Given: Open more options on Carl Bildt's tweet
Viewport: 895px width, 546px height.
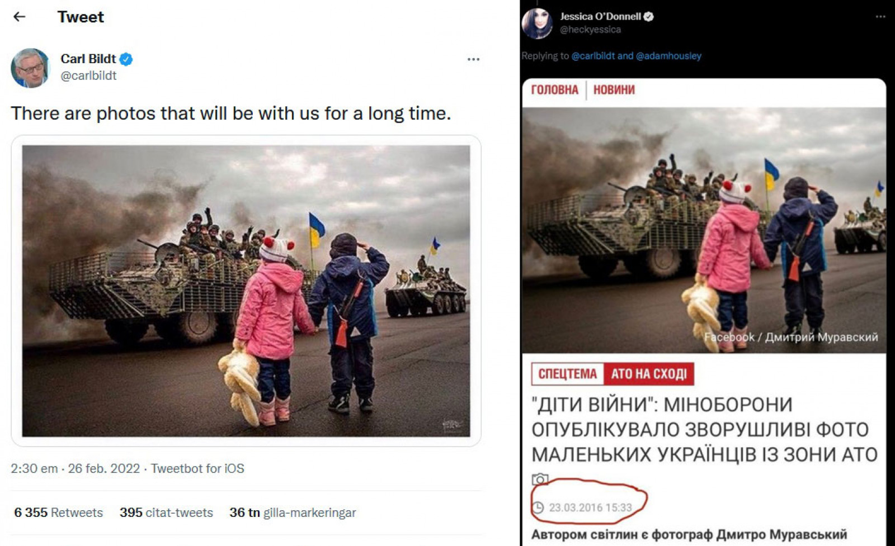Looking at the screenshot, I should (x=473, y=59).
